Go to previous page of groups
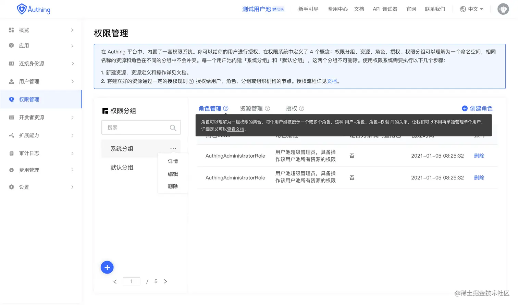Viewport: 518px width, 305px height. (x=115, y=281)
